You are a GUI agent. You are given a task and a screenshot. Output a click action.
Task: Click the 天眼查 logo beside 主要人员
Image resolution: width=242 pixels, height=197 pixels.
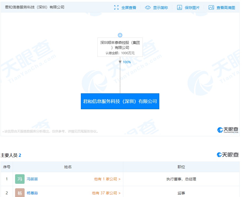[x=228, y=155]
